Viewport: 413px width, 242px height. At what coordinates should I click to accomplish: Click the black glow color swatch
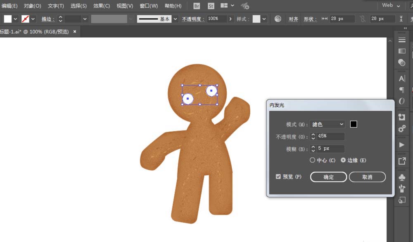coord(354,124)
